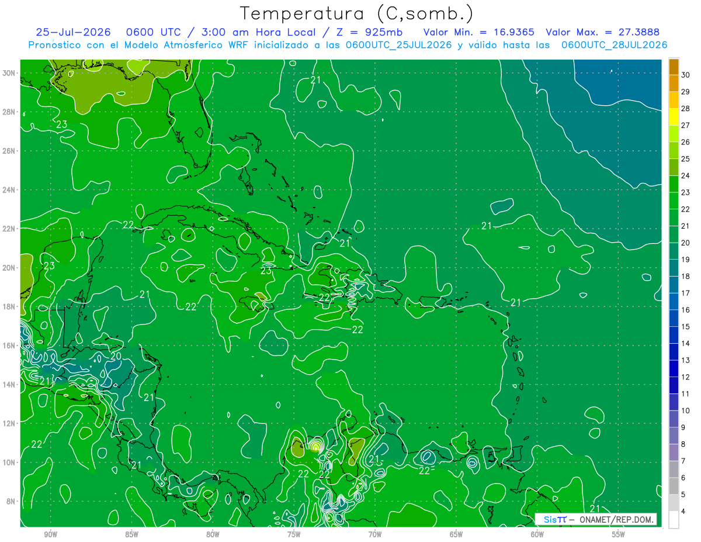701x542 pixels.
Task: Click the 24N latitude axis label
Action: click(9, 189)
